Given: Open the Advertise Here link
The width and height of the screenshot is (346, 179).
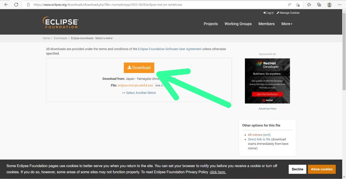Looking at the screenshot, I should pos(267,109).
